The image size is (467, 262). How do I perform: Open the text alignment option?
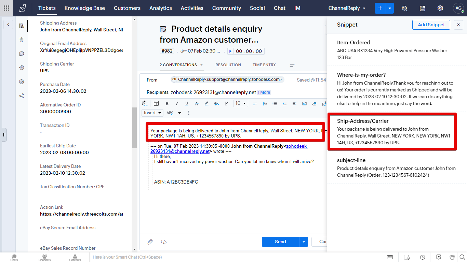point(255,103)
